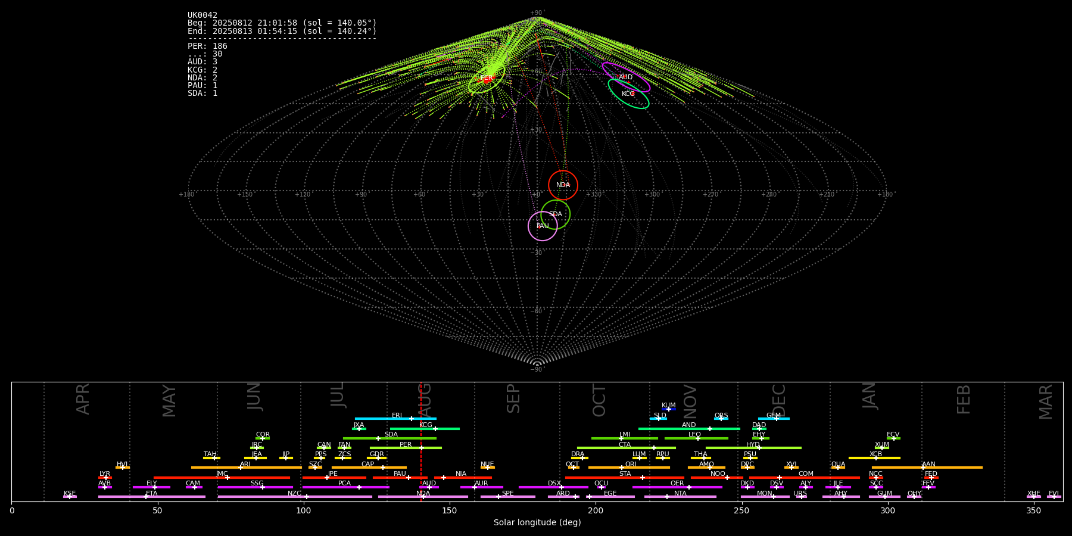Viewport: 1072px width, 536px height.
Task: Click the violet NTA bar in the timeline
Action: [680, 497]
